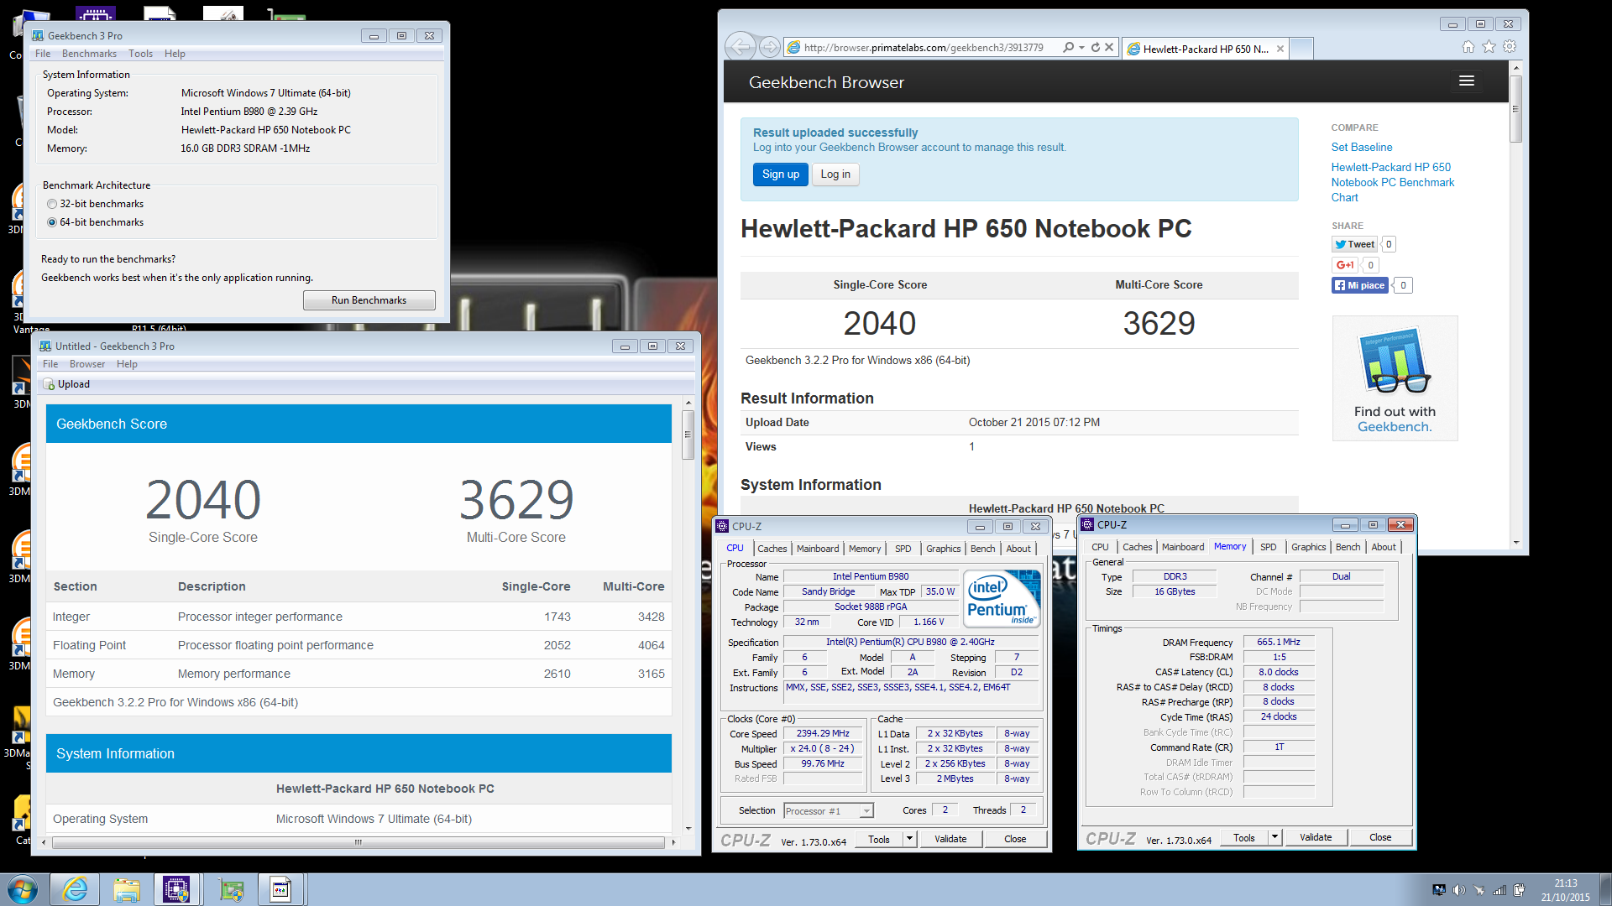Select 64-bit benchmarks radio button

[52, 222]
